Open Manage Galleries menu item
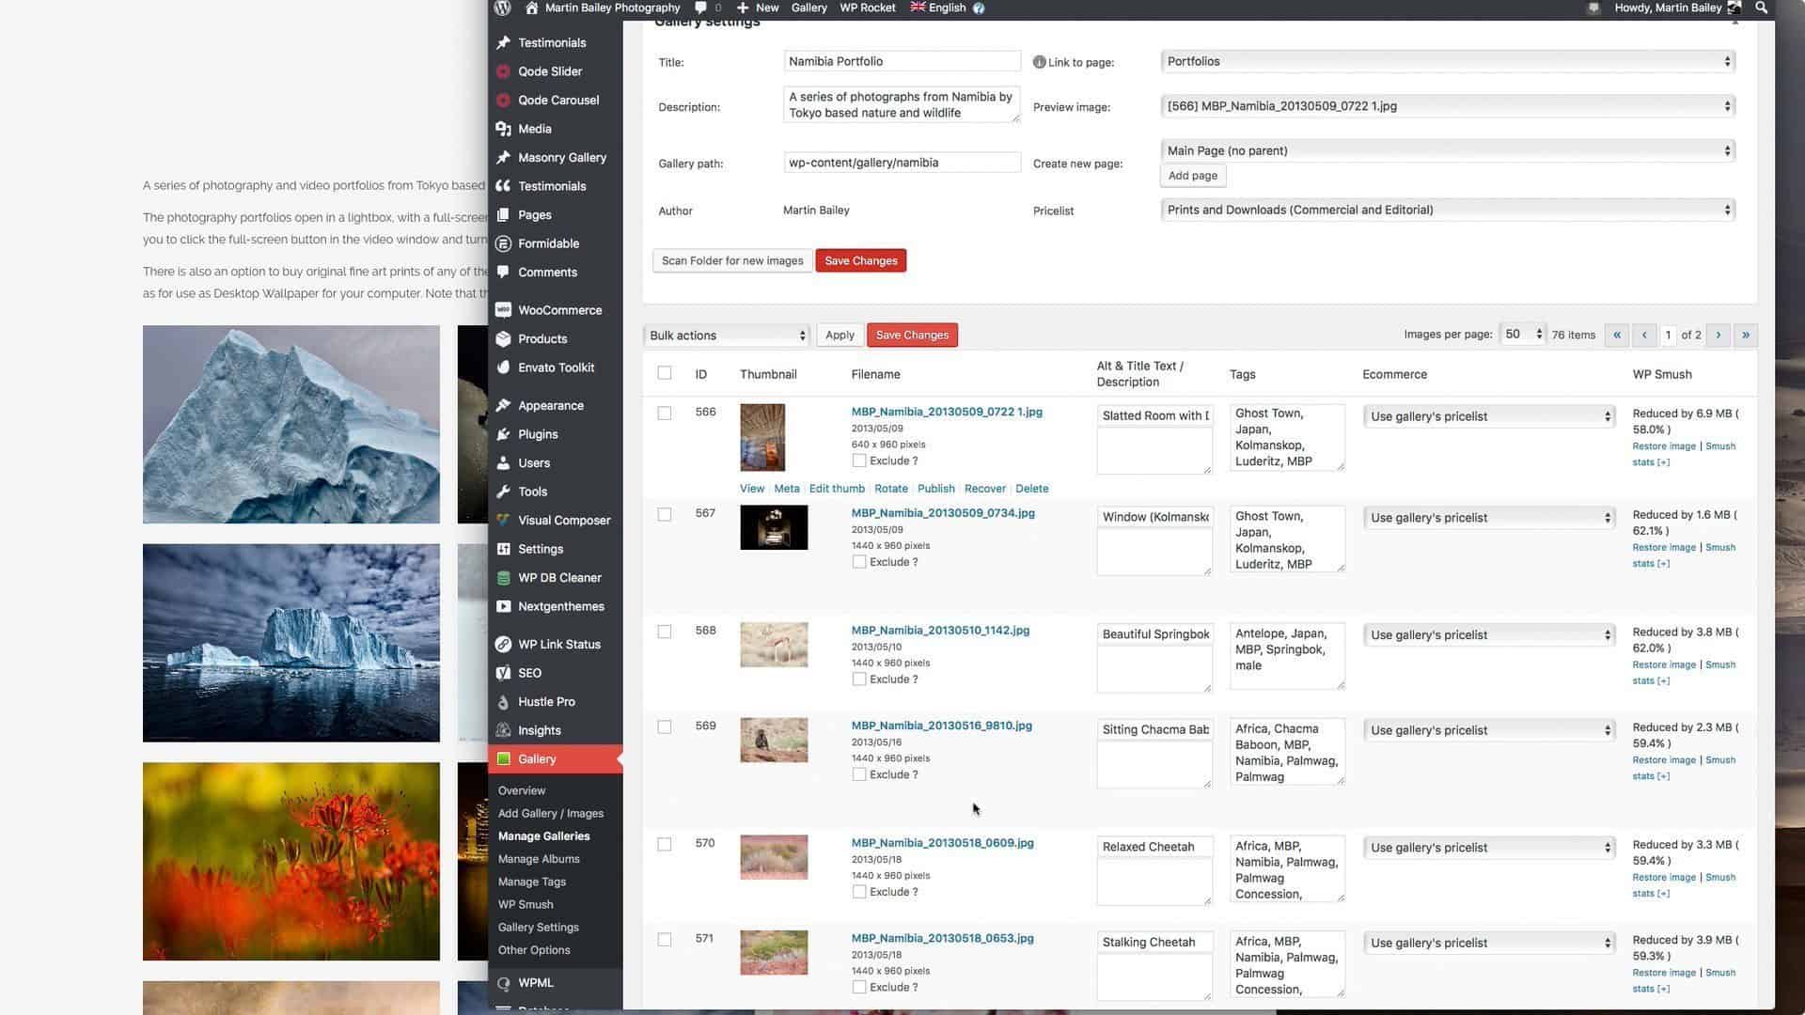Image resolution: width=1805 pixels, height=1015 pixels. 543,835
